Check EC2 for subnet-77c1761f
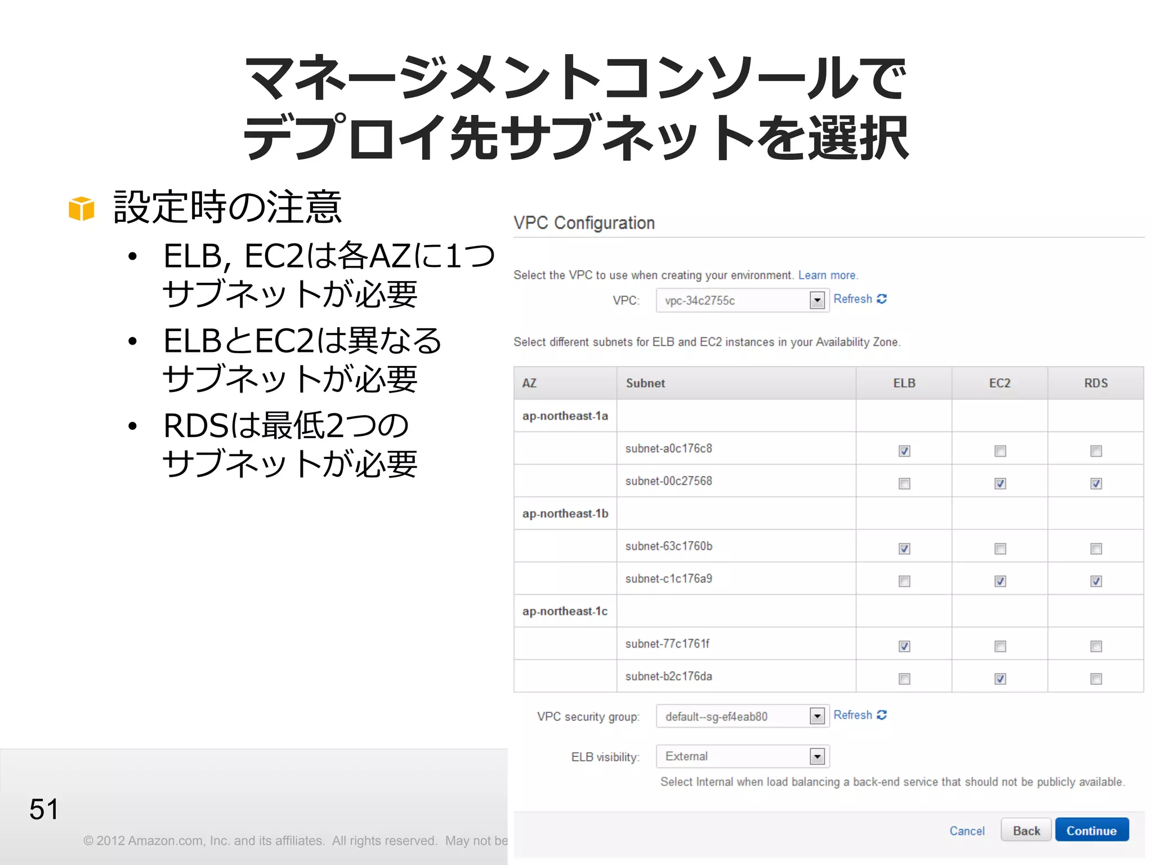 tap(1000, 646)
